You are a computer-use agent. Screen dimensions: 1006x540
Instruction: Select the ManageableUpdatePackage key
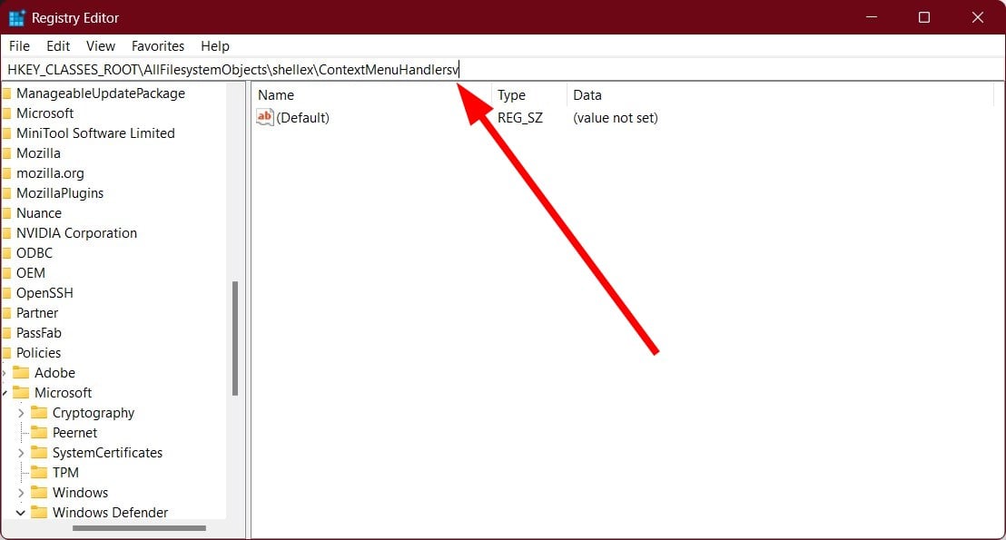101,93
